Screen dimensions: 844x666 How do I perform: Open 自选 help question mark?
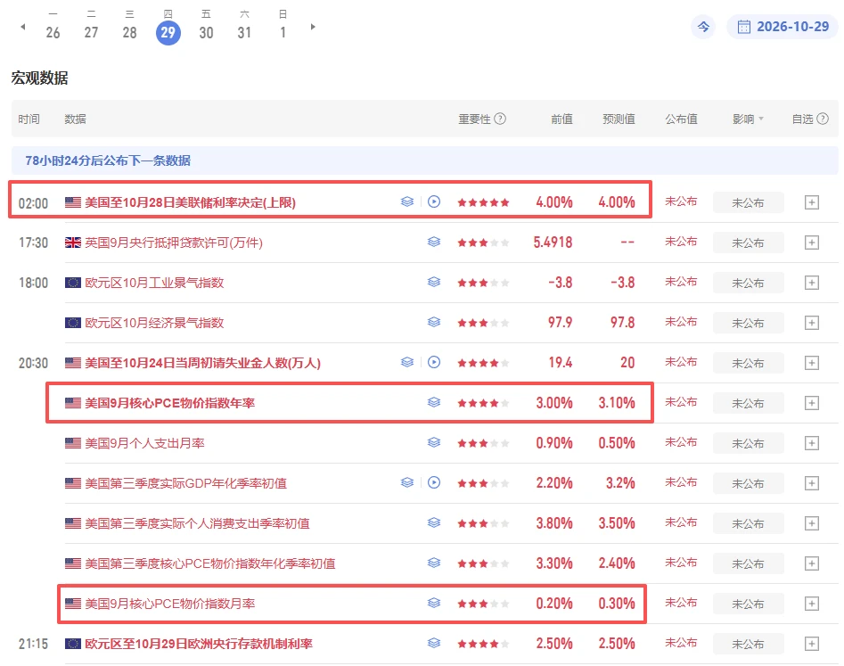[823, 119]
